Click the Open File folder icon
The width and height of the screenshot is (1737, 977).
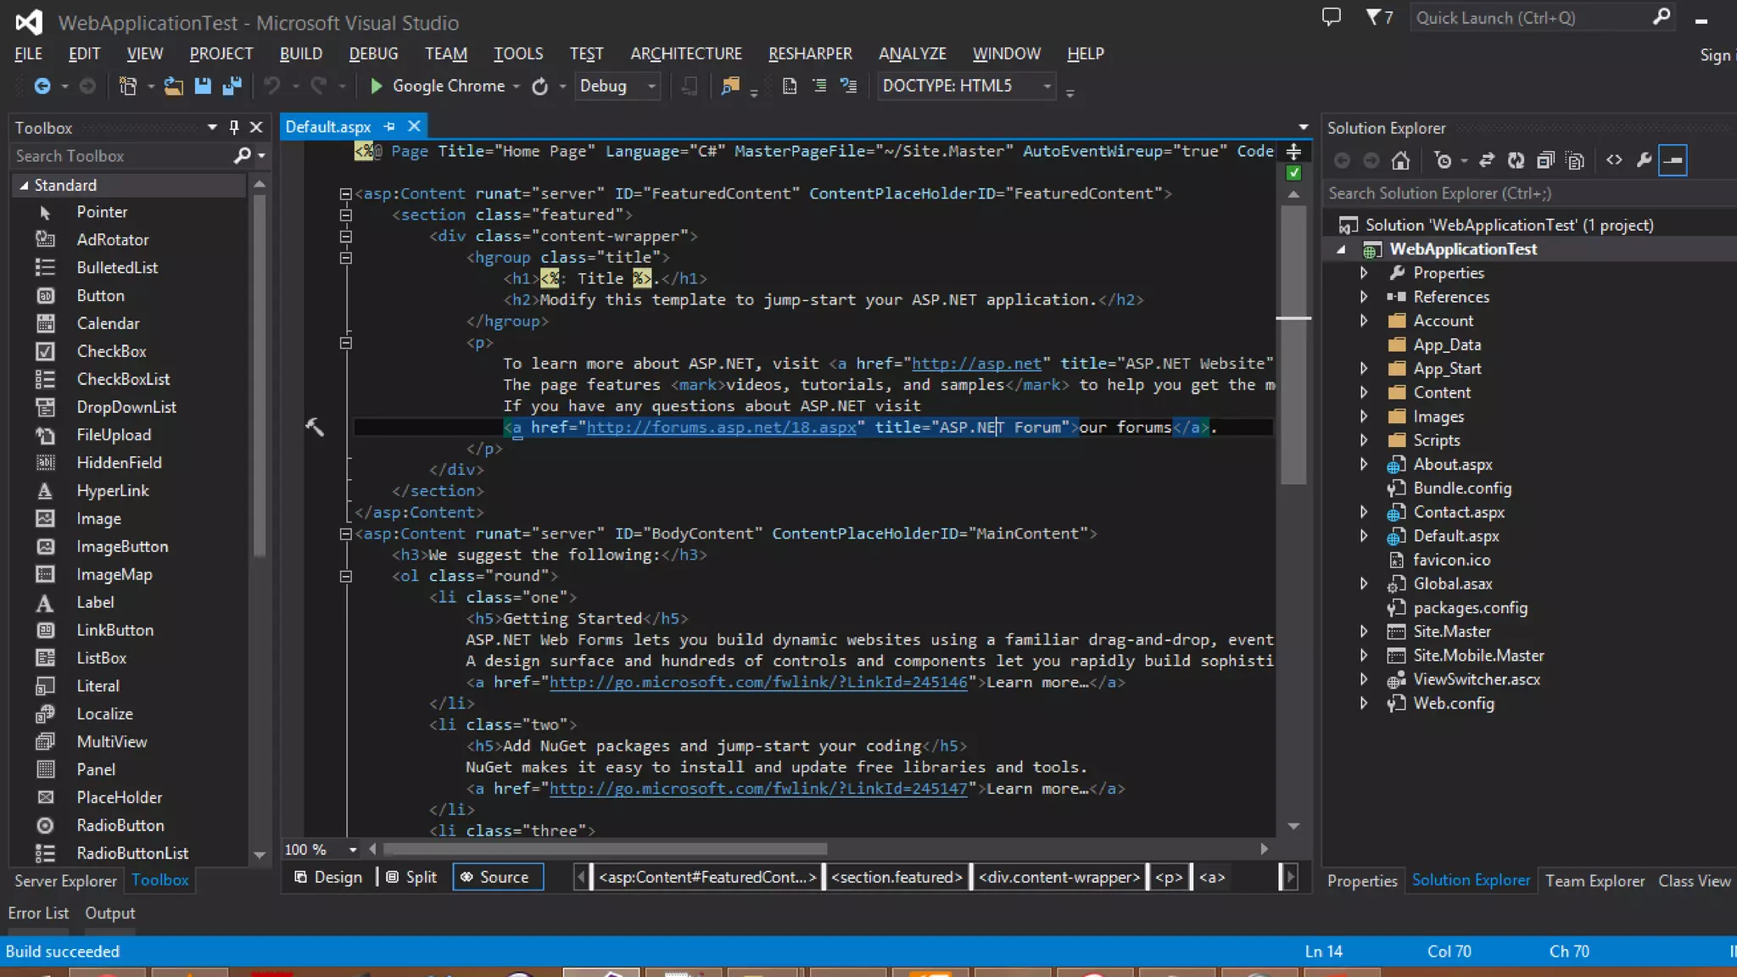pos(173,86)
